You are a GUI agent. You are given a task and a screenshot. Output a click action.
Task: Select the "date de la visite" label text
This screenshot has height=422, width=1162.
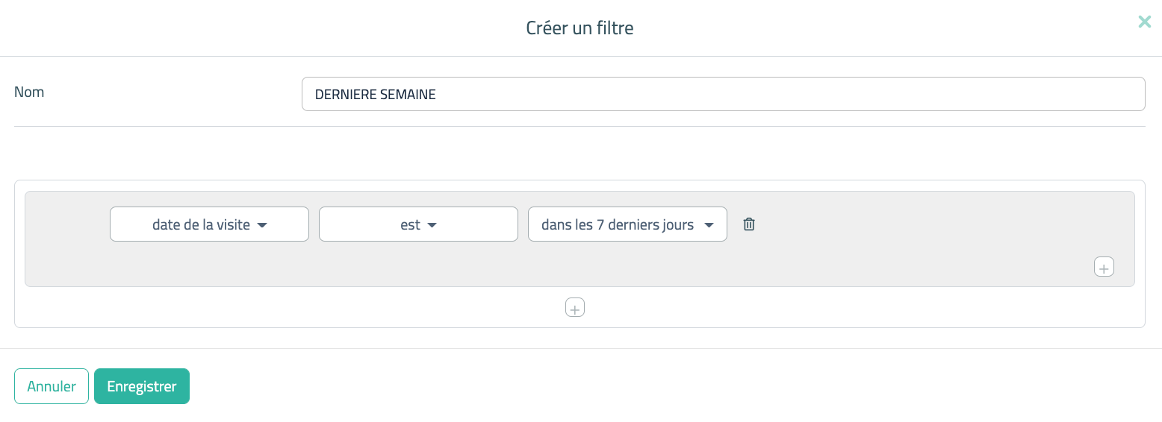[x=201, y=224]
